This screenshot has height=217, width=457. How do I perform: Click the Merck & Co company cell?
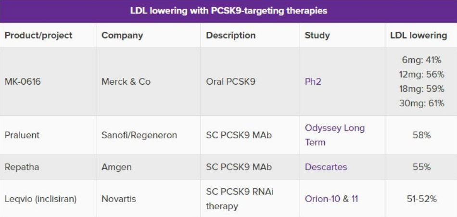point(126,82)
